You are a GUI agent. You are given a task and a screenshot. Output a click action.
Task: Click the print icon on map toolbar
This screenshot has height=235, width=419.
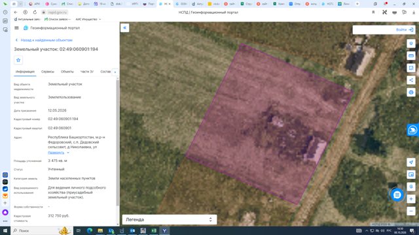[x=411, y=92]
